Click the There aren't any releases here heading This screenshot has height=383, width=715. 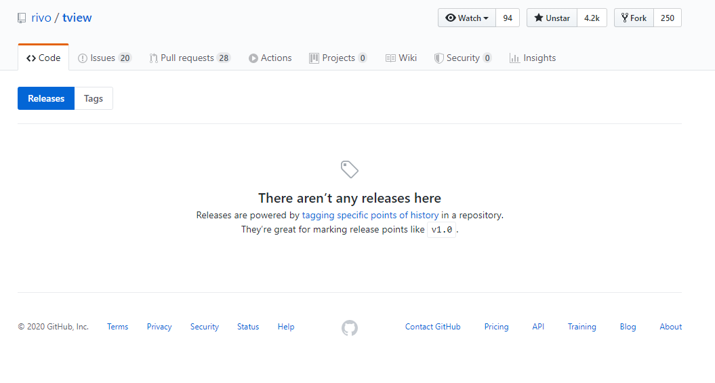click(x=350, y=198)
